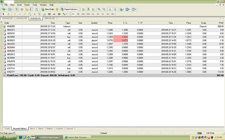Sort by the S / L column header
The height and width of the screenshot is (140, 225).
(x=121, y=23)
